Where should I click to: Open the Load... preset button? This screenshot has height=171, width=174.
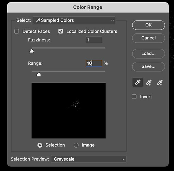pyautogui.click(x=148, y=54)
